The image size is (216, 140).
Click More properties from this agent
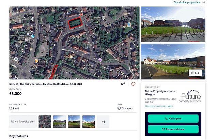point(159,106)
